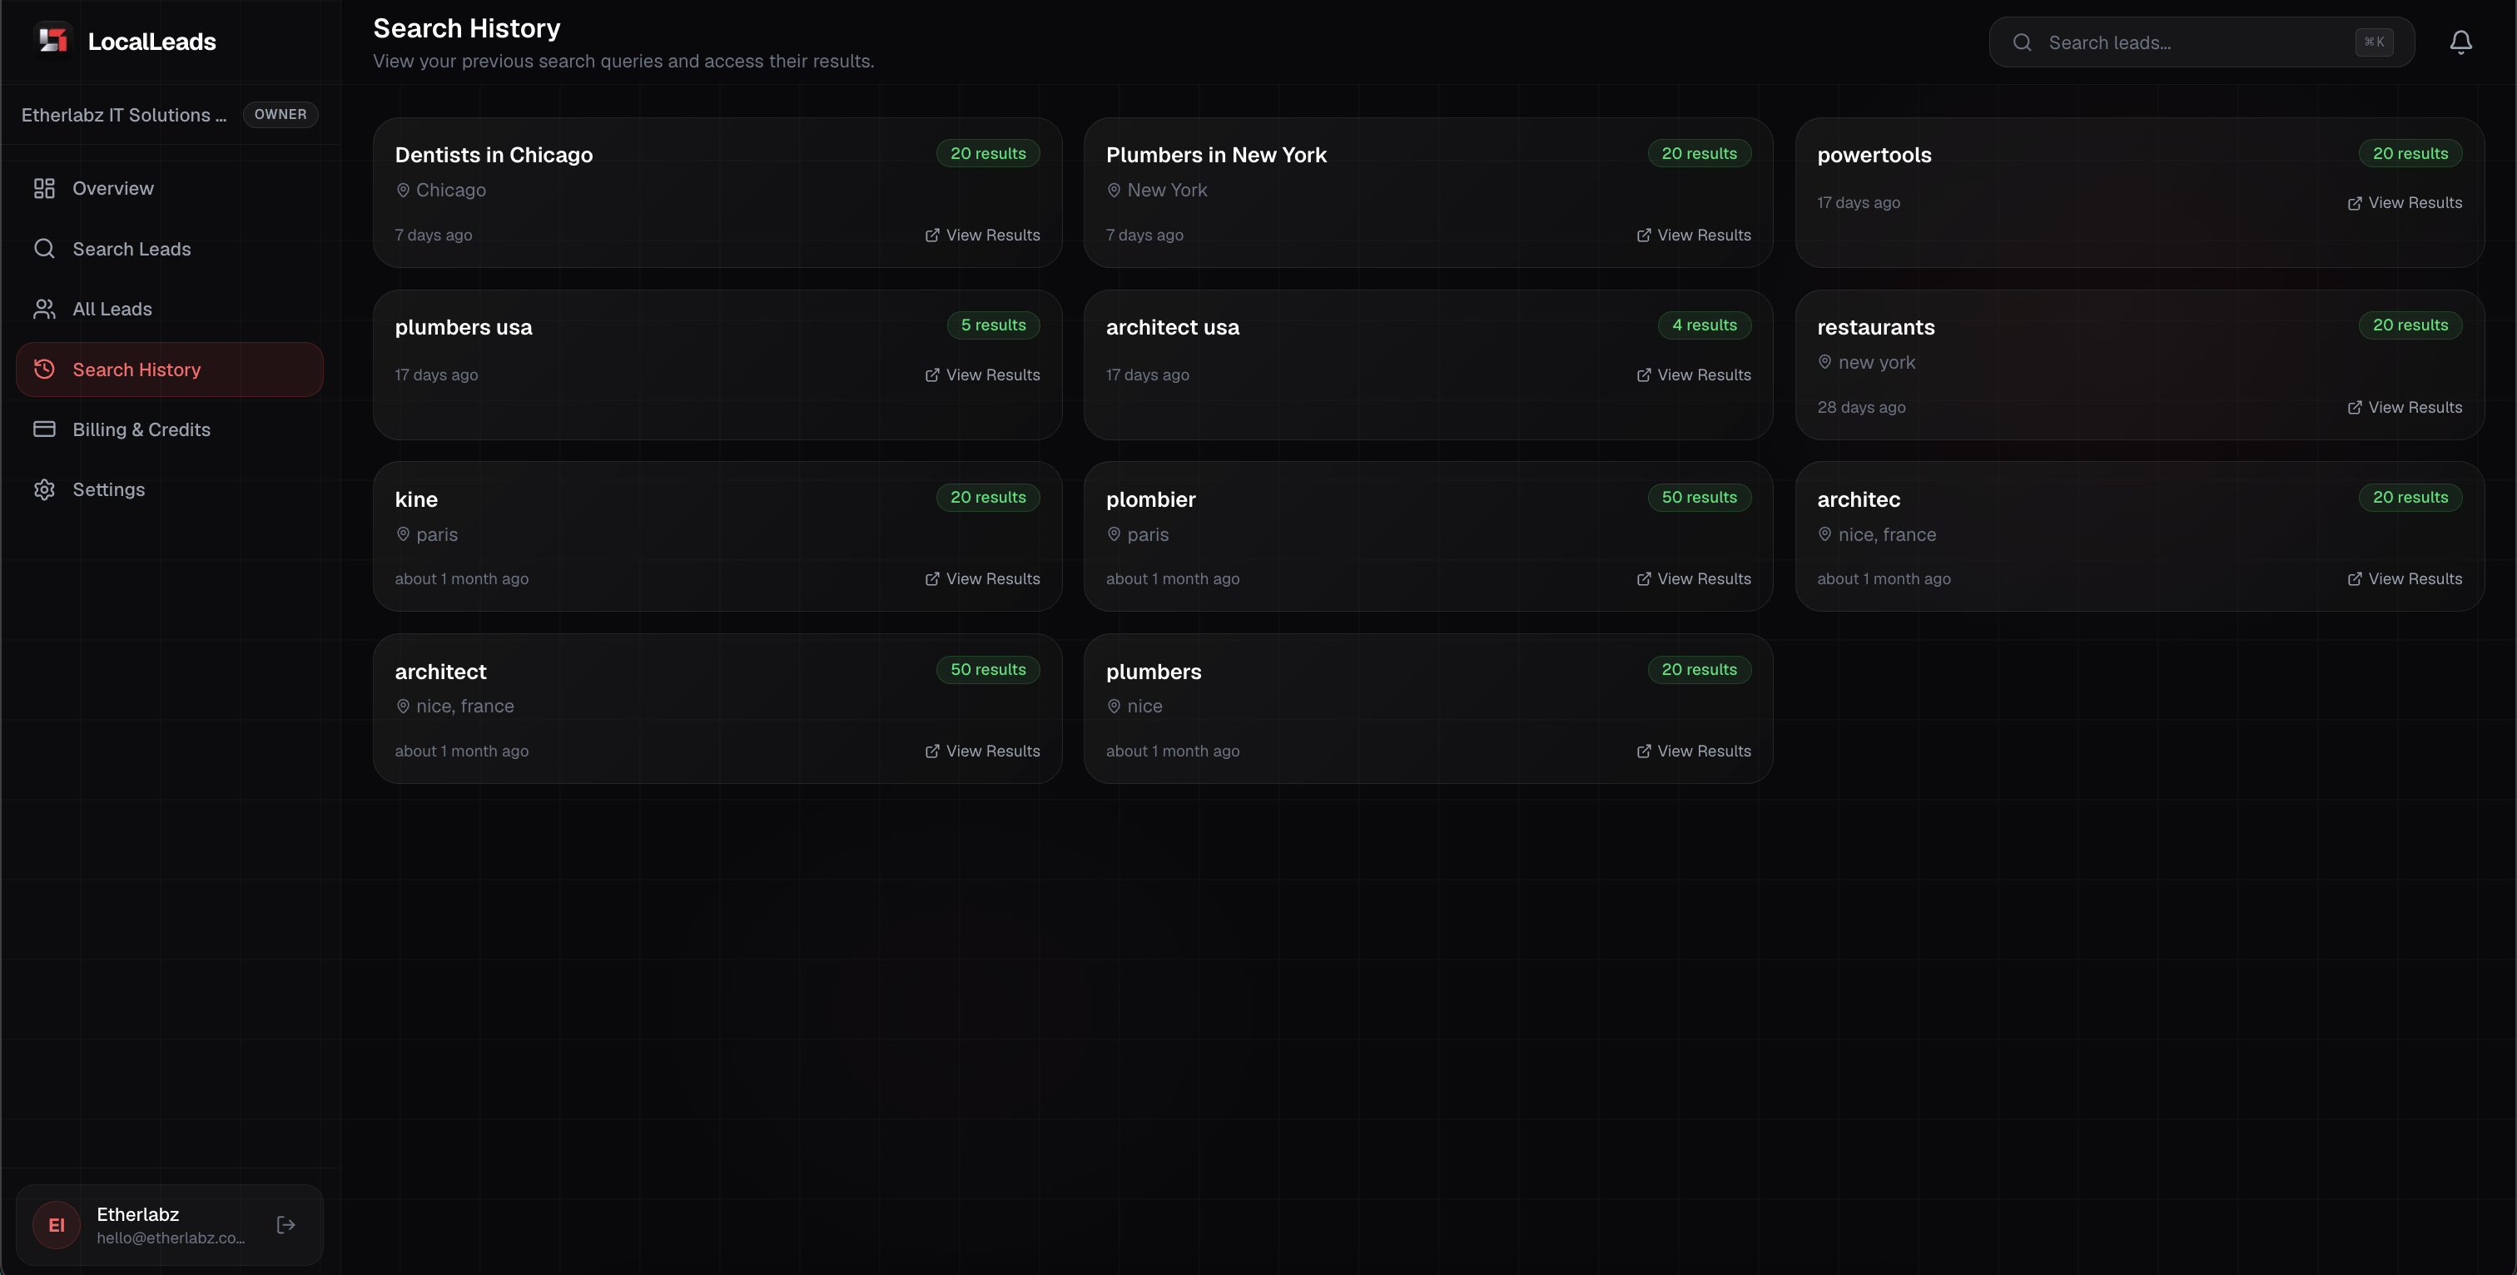The height and width of the screenshot is (1275, 2517).
Task: Click the Search History clock icon
Action: pyautogui.click(x=45, y=369)
